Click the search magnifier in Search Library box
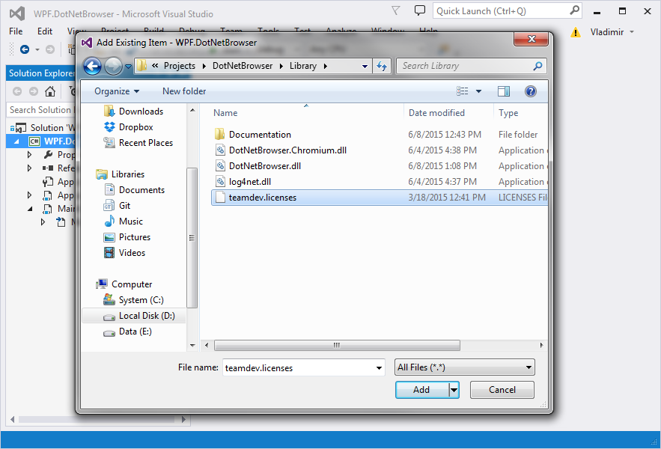661x449 pixels. (x=537, y=66)
